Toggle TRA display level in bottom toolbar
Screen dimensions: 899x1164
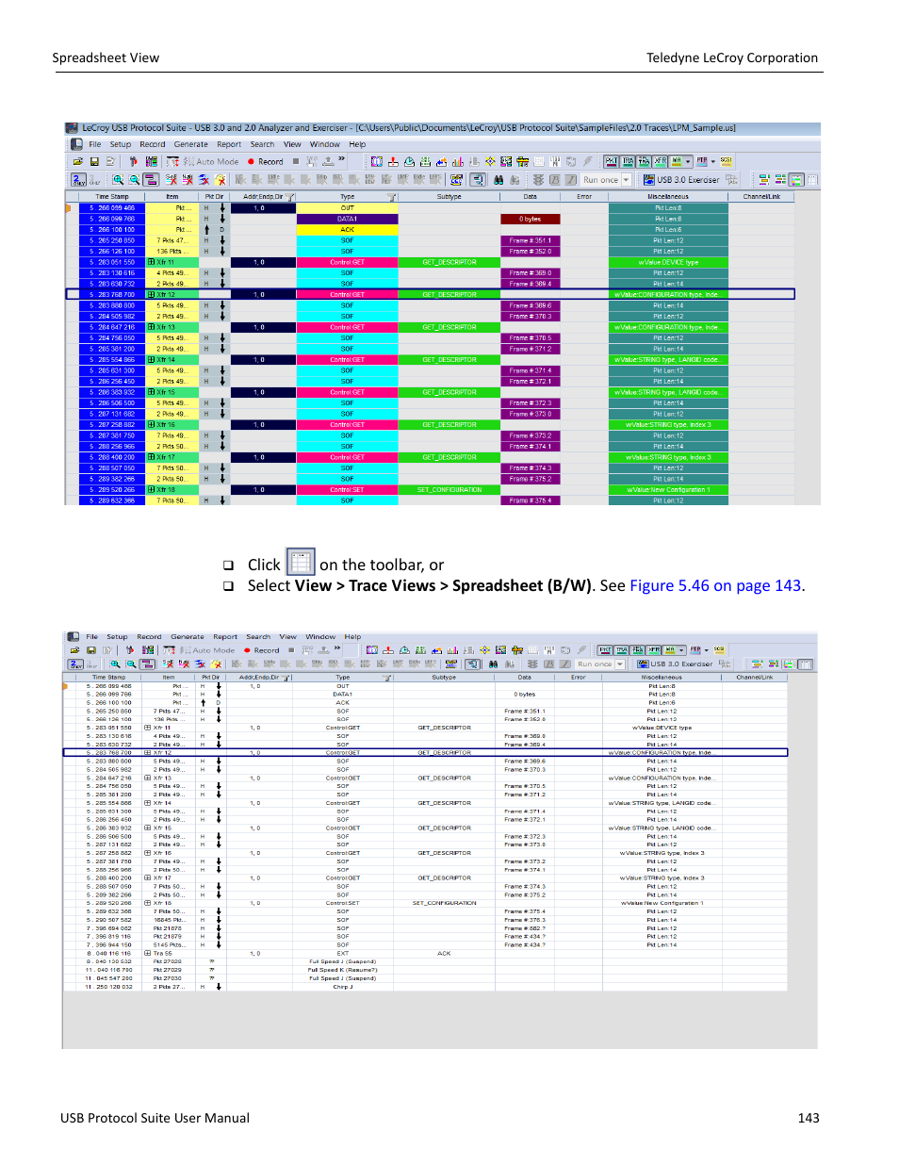pyautogui.click(x=621, y=649)
